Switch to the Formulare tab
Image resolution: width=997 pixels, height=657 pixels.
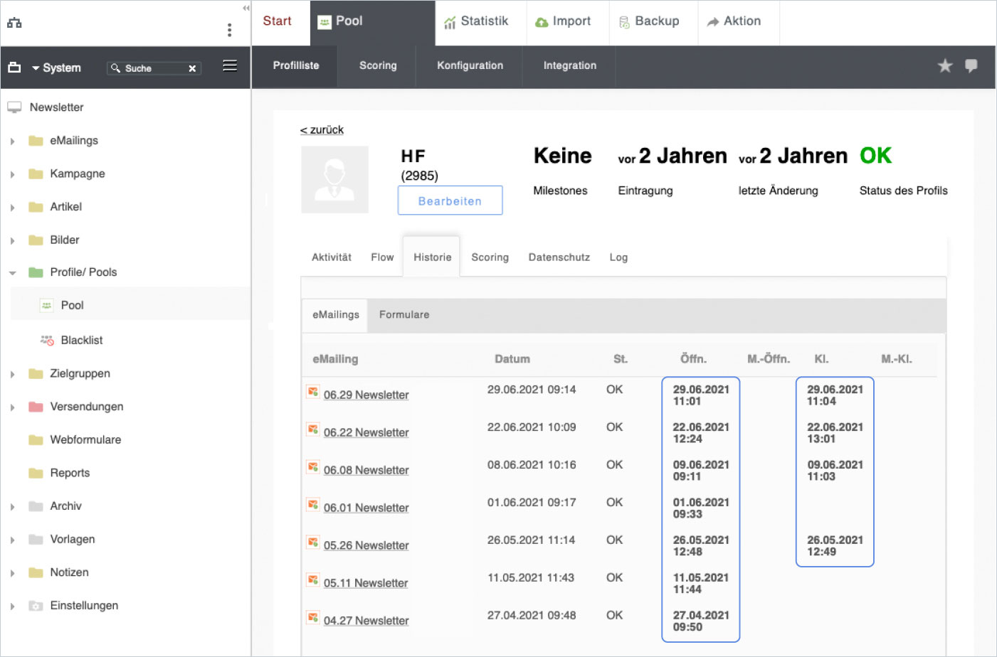click(x=403, y=315)
